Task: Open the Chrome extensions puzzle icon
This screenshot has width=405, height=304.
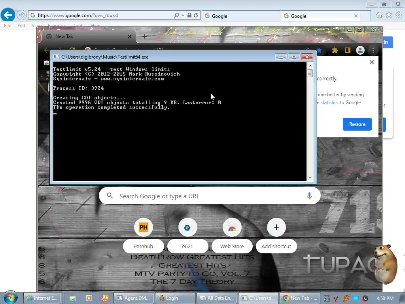Action: point(335,50)
